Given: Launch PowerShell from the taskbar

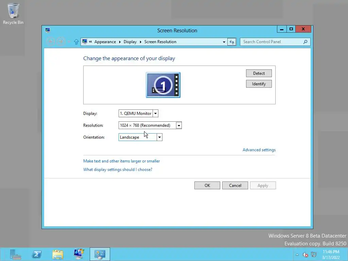Looking at the screenshot, I should pyautogui.click(x=37, y=254).
